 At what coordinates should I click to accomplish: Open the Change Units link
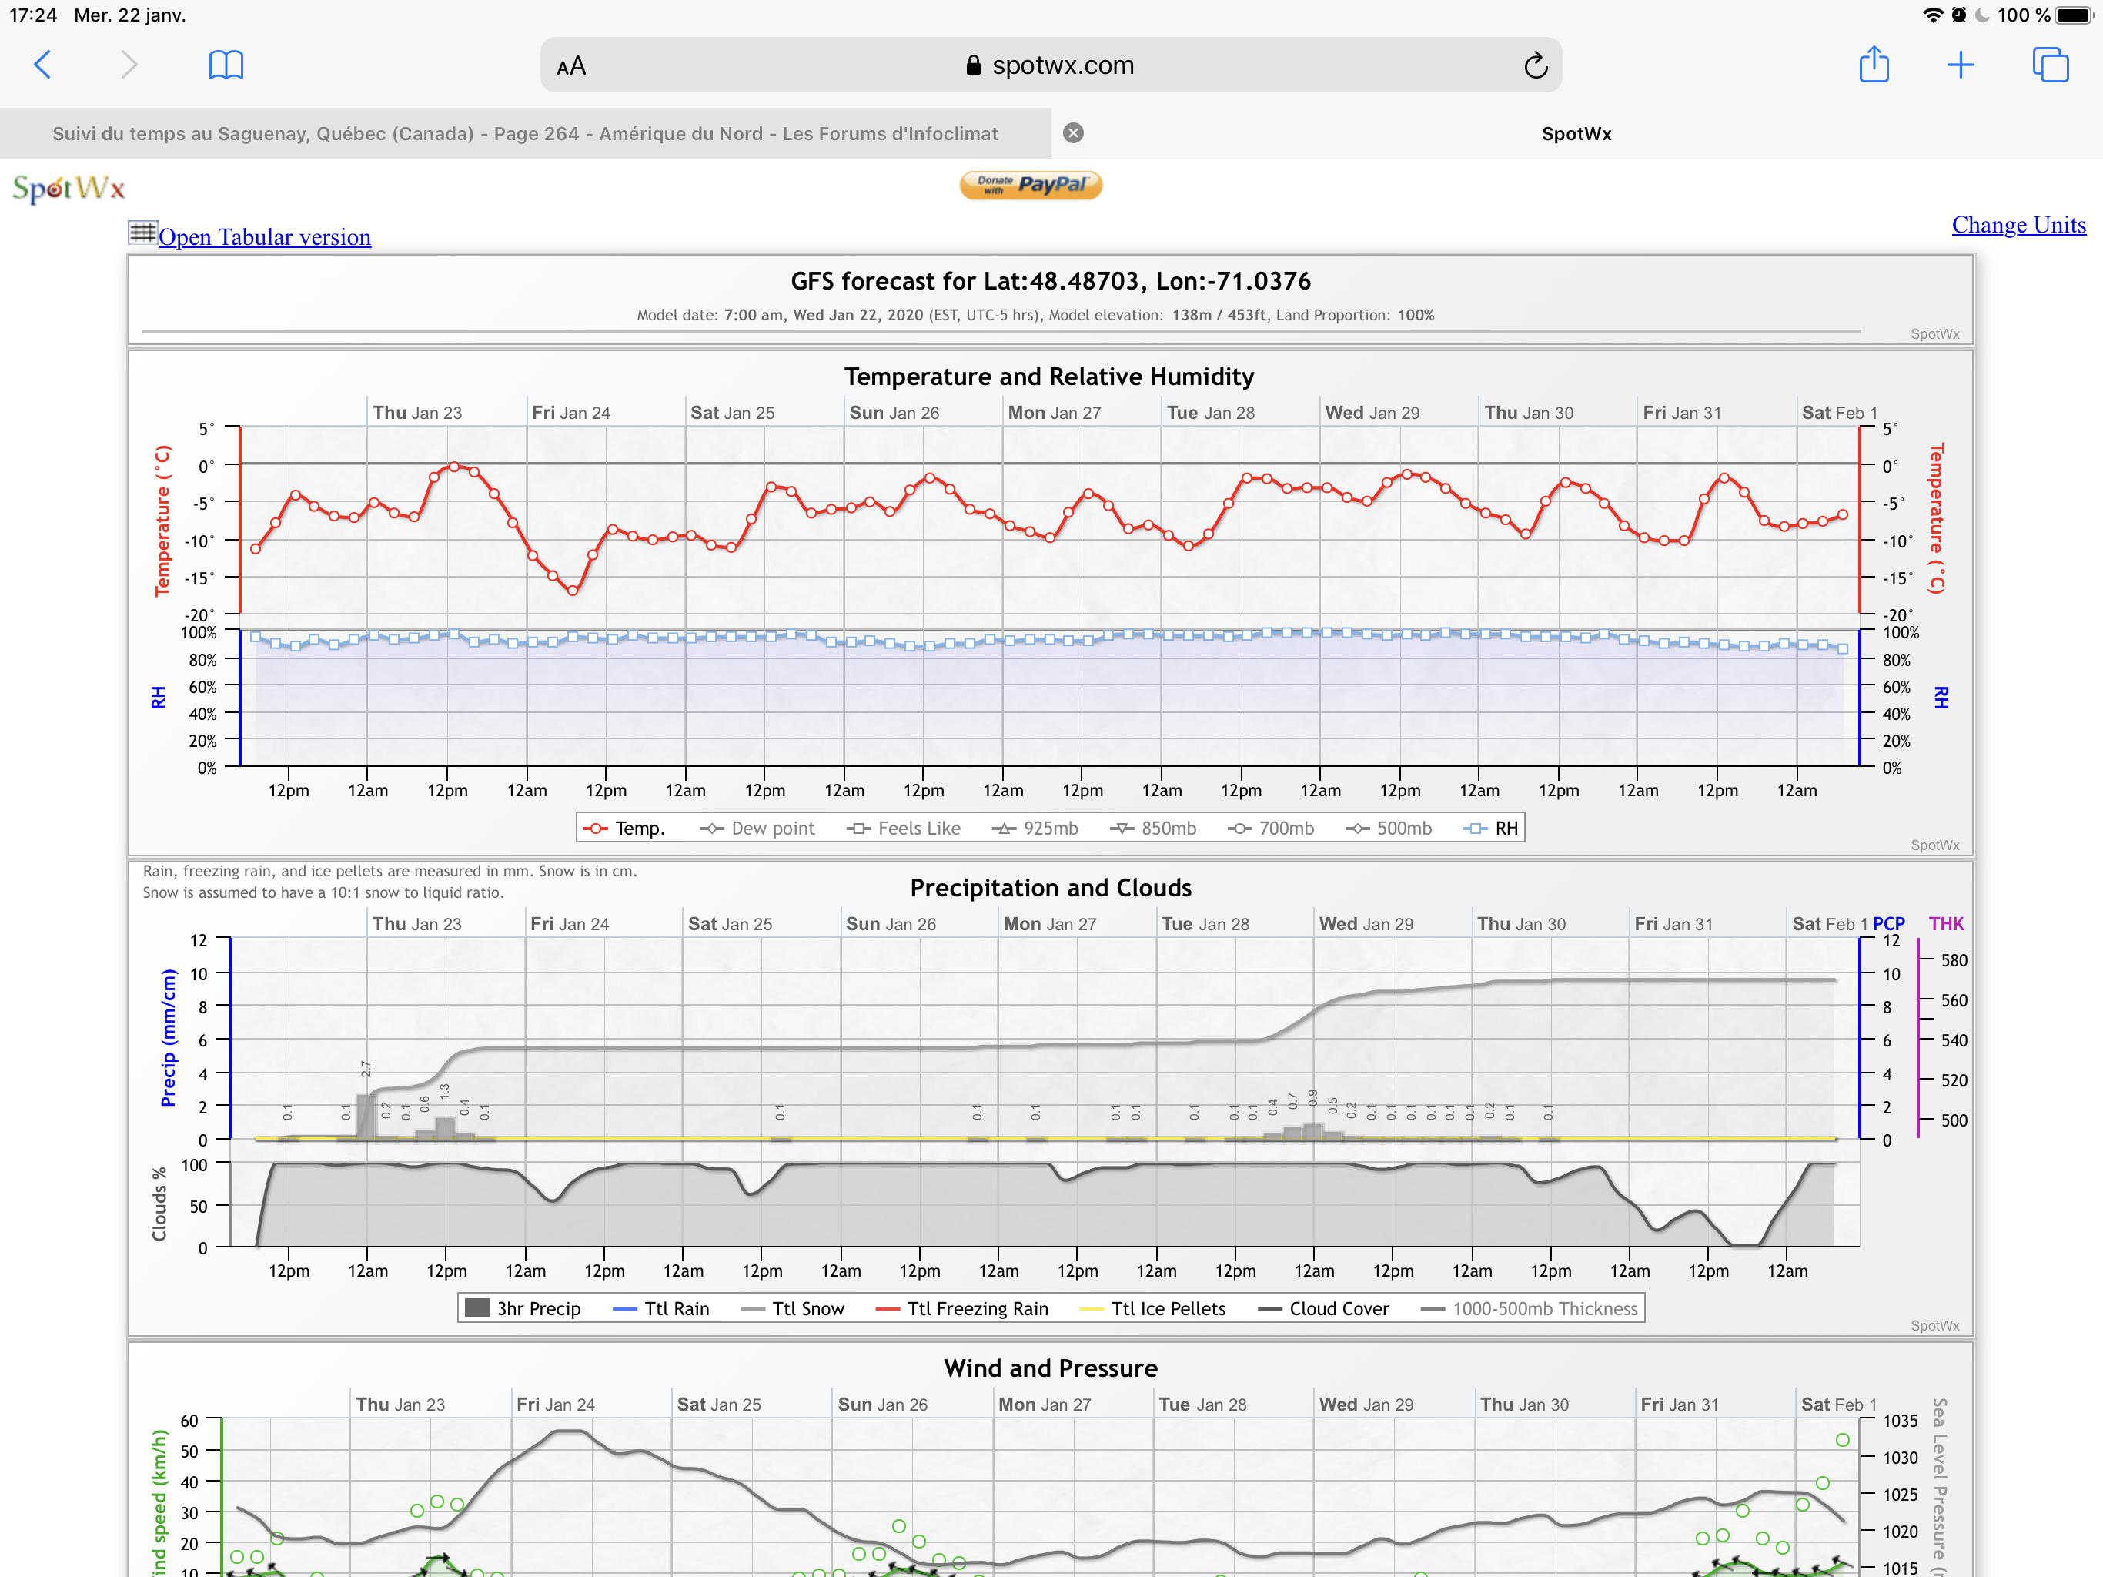coord(2018,225)
